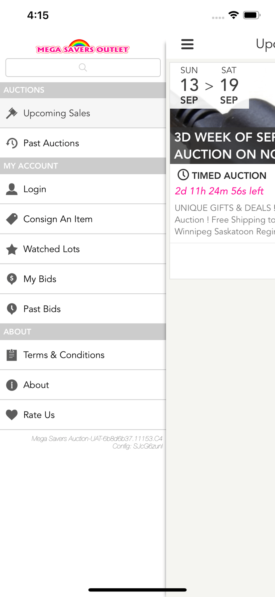275x597 pixels.
Task: Tap the About info icon
Action: (12, 384)
